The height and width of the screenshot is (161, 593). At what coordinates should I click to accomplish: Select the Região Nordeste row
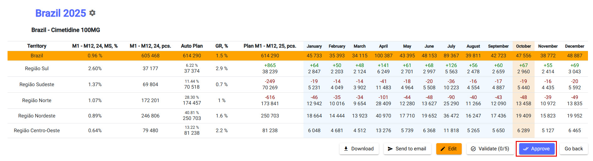[37, 116]
